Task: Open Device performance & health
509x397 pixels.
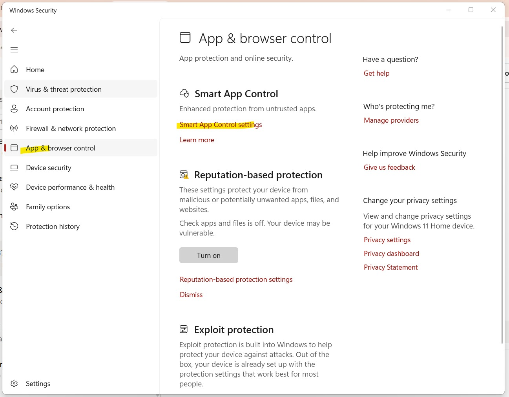Action: [81, 187]
